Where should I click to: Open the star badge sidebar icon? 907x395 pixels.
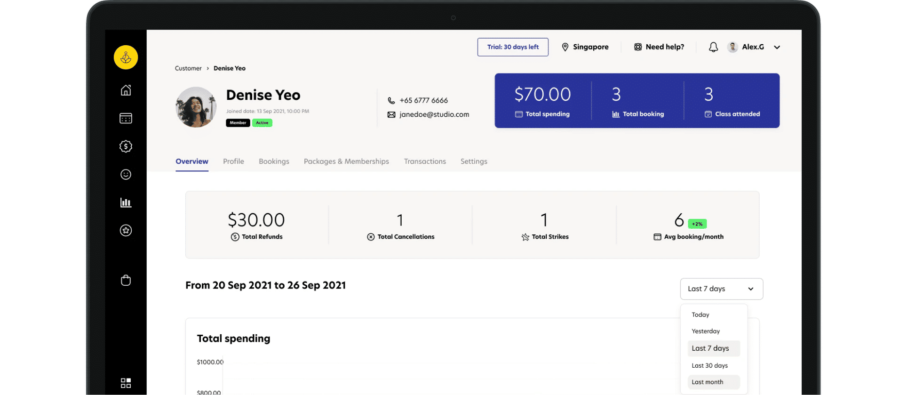pyautogui.click(x=126, y=231)
